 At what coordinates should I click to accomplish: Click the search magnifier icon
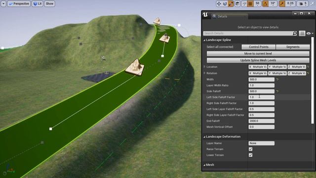pos(295,33)
